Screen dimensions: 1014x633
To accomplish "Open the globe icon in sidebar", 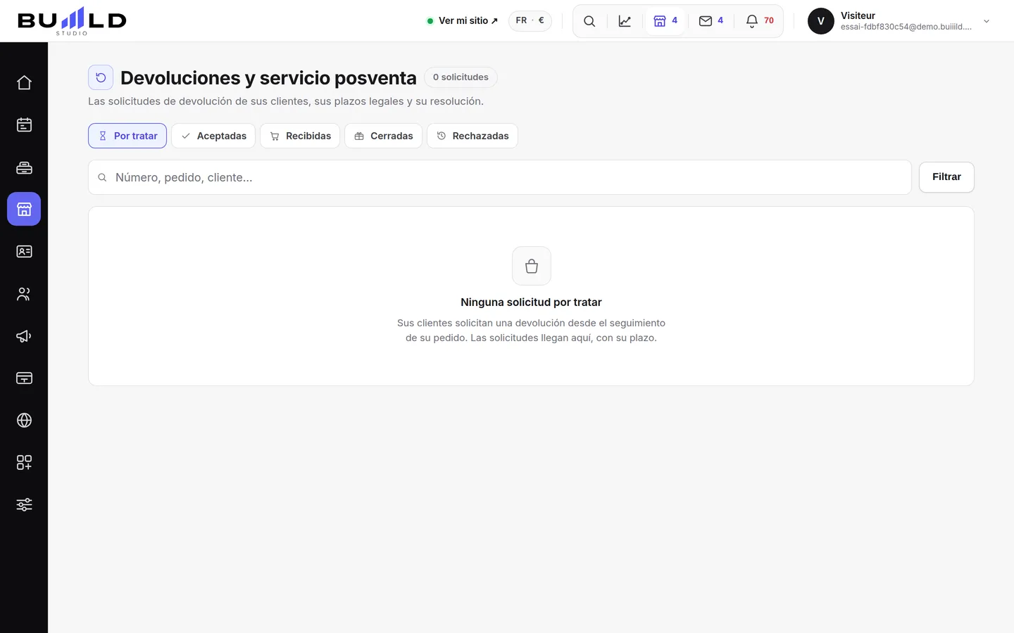I will [x=24, y=421].
